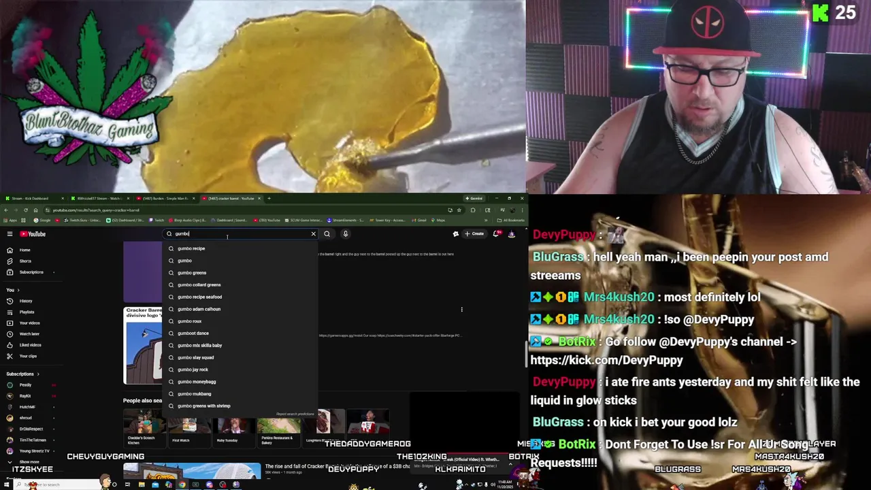Go to the YouTube logo homepage
Screen dimensions: 871x490
[33, 234]
